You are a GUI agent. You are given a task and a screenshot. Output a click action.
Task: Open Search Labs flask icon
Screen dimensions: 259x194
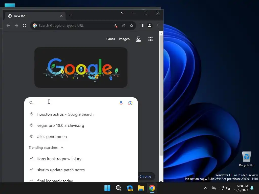(x=138, y=39)
